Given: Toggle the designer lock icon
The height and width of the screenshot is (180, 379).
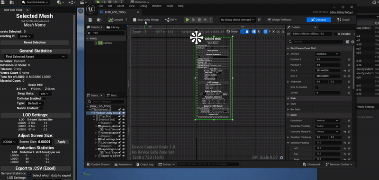Looking at the screenshot, I should (x=247, y=32).
